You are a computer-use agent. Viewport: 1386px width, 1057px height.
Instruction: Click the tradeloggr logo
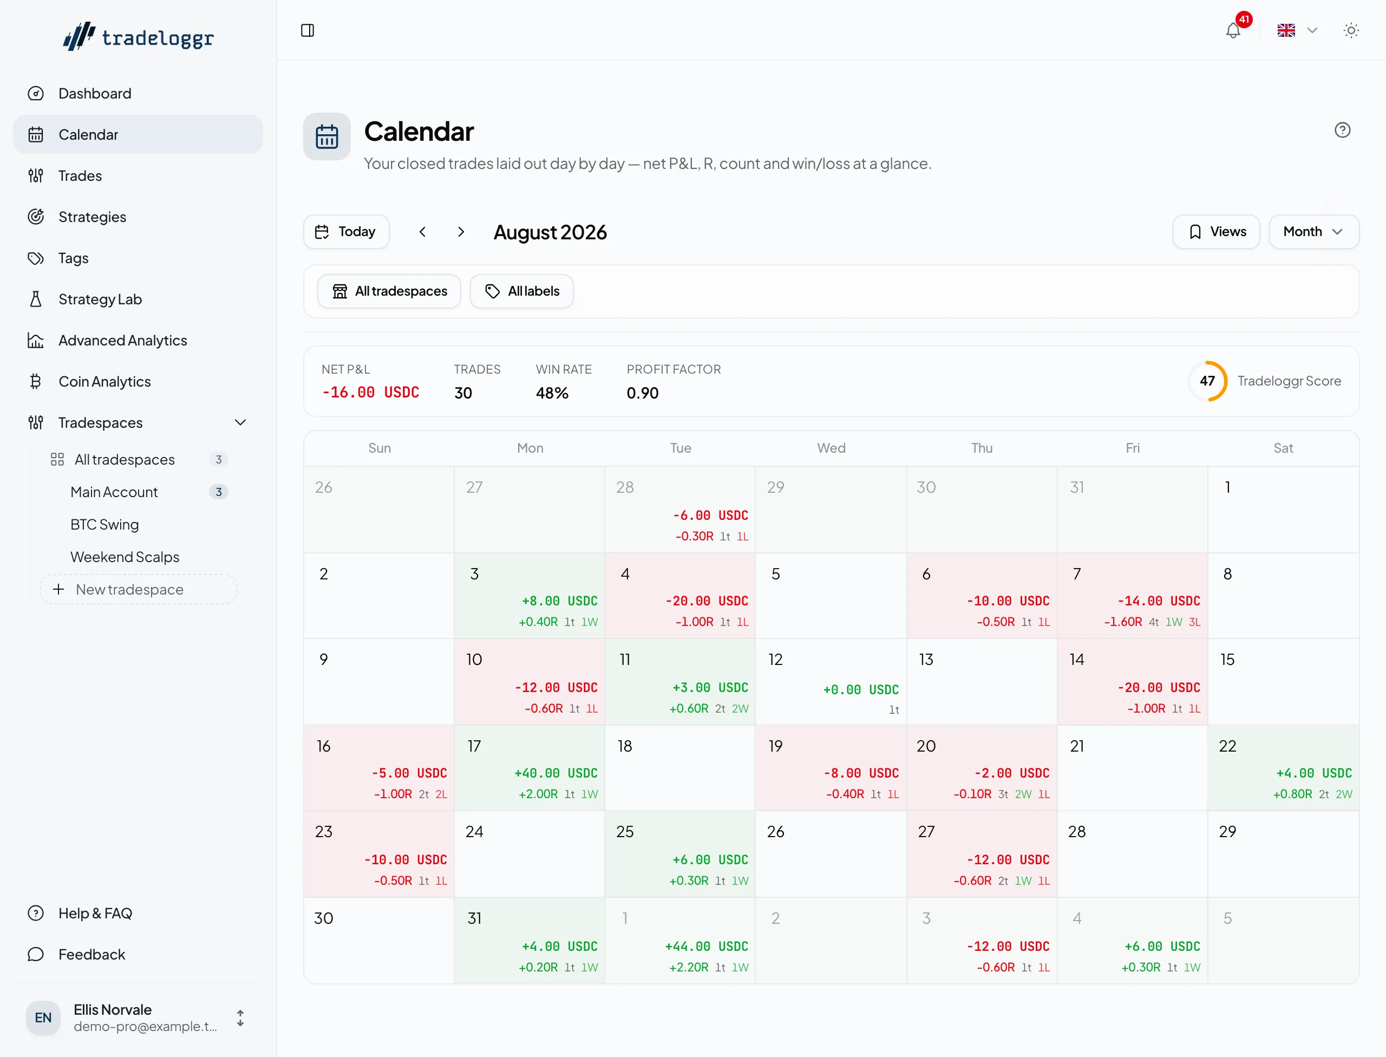[139, 37]
